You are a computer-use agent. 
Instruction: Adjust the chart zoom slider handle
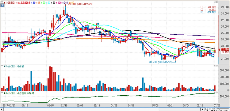tap(220, 109)
